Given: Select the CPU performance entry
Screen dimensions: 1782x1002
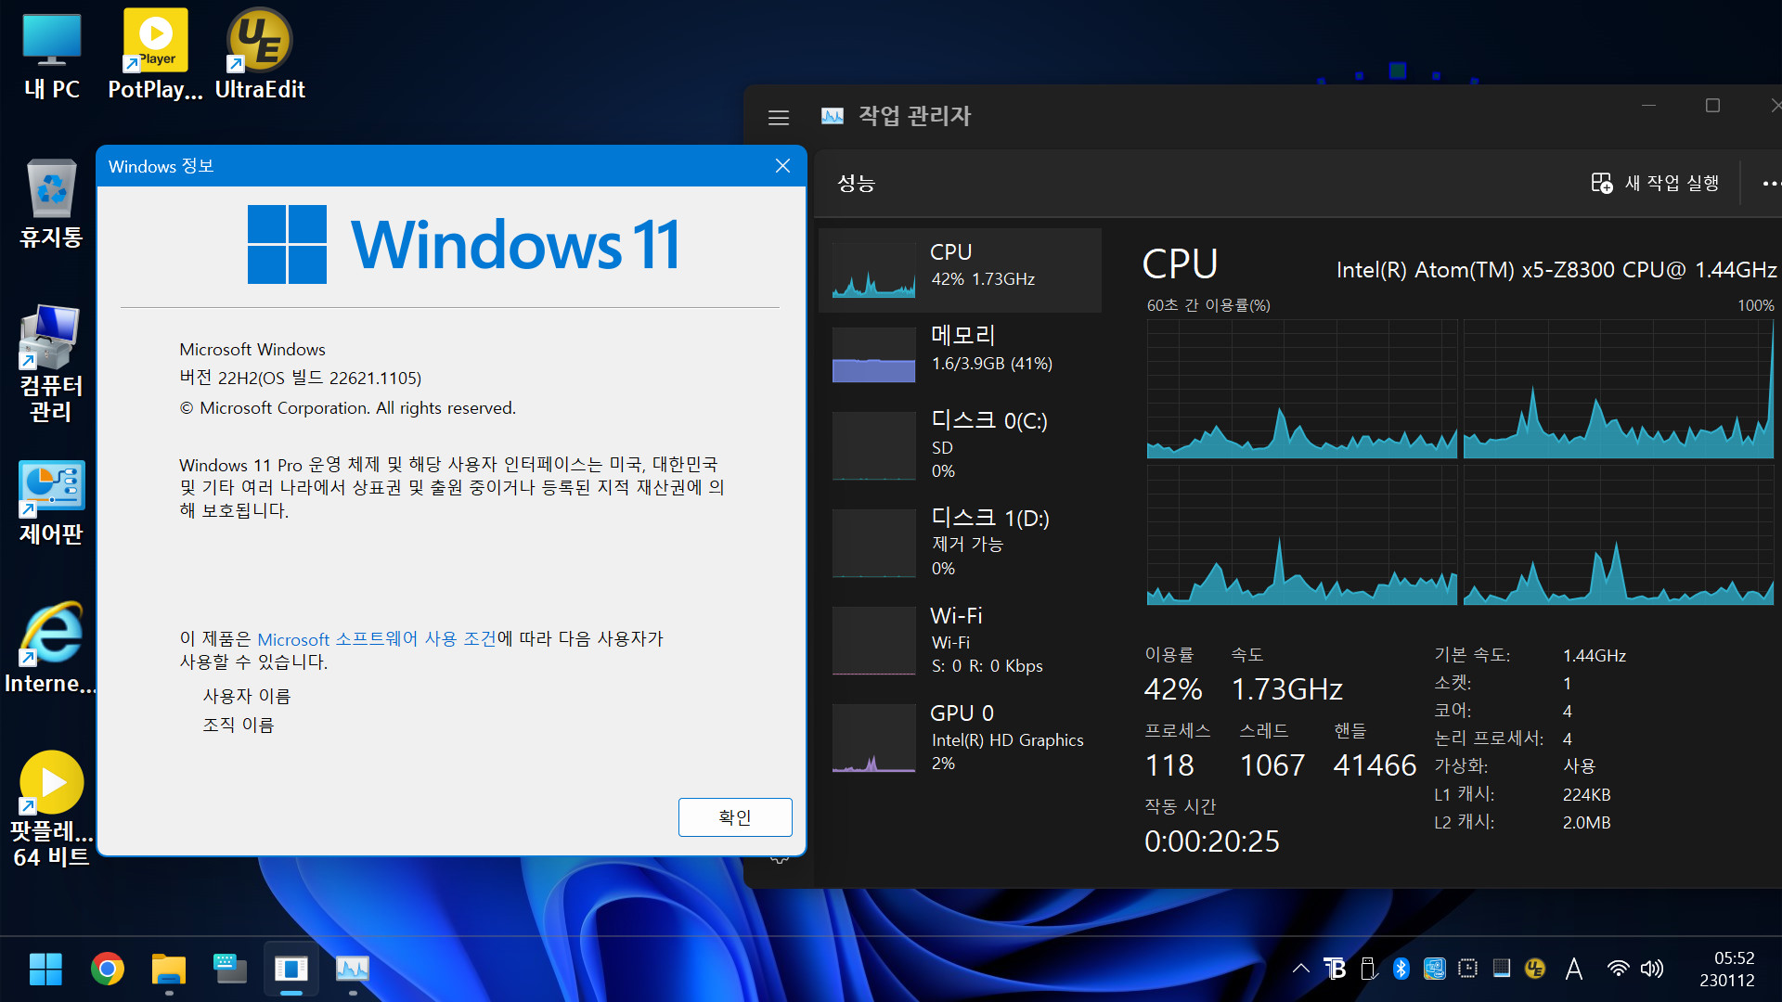Looking at the screenshot, I should click(961, 270).
